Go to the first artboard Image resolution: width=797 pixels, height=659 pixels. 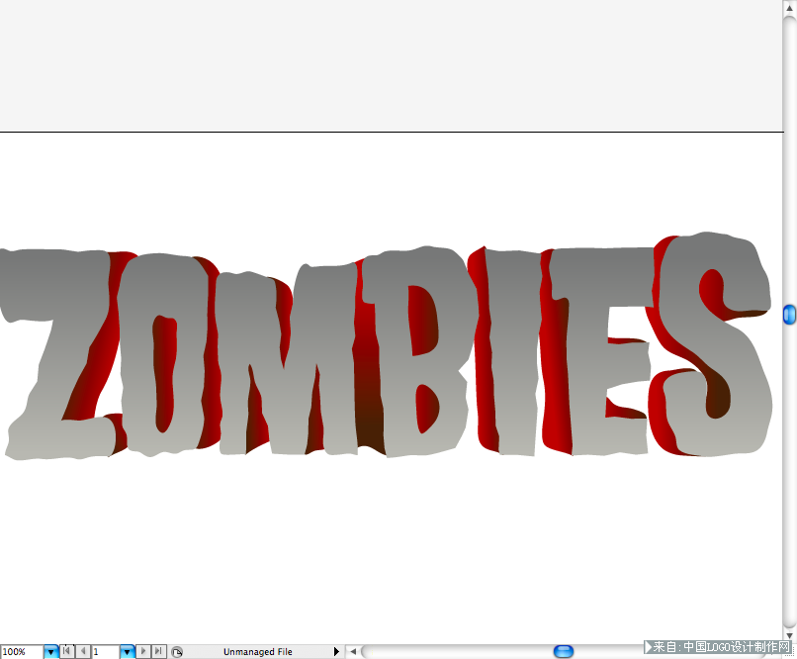pos(67,651)
